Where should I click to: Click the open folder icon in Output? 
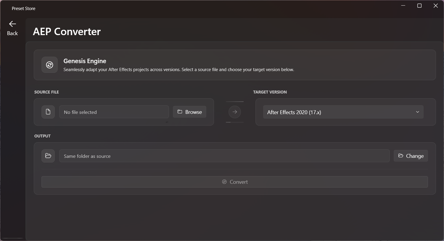48,156
